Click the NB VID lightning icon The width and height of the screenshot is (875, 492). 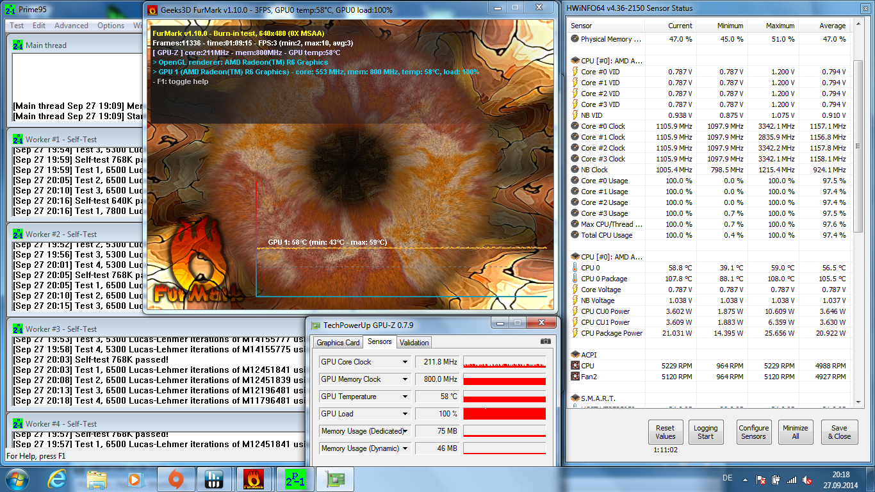(575, 115)
